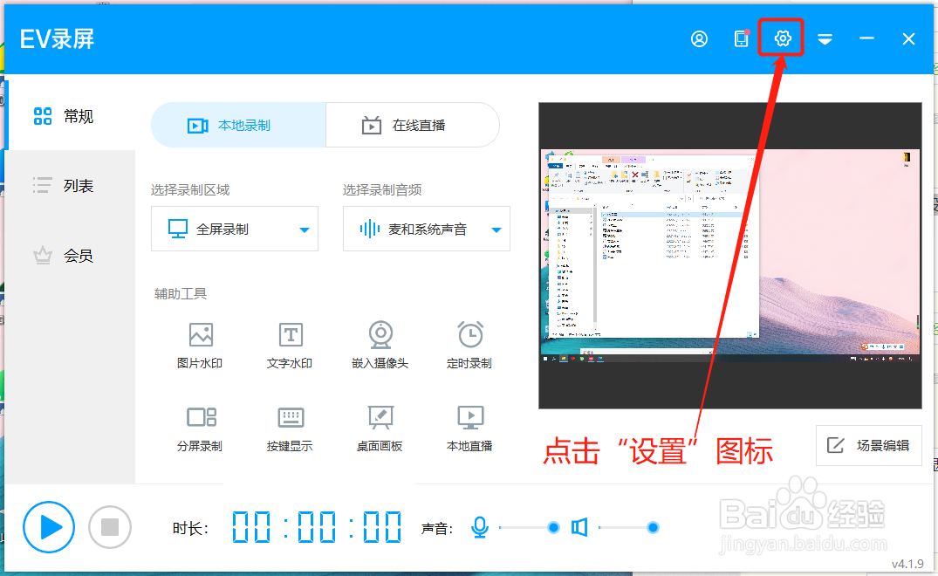Minimize the EV录屏 window
The width and height of the screenshot is (938, 576).
pos(866,39)
